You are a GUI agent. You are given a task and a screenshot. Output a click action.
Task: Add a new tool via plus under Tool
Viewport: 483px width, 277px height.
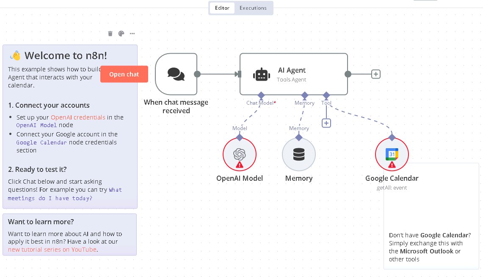pos(326,123)
